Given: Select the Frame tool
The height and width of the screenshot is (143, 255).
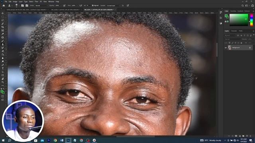Looking at the screenshot, I should pyautogui.click(x=3, y=31).
